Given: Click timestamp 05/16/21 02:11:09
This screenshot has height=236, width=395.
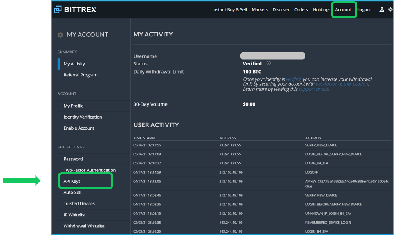Looking at the screenshot, I should (147, 154).
